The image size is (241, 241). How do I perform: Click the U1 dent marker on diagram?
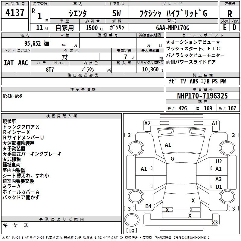pyautogui.click(x=218, y=187)
